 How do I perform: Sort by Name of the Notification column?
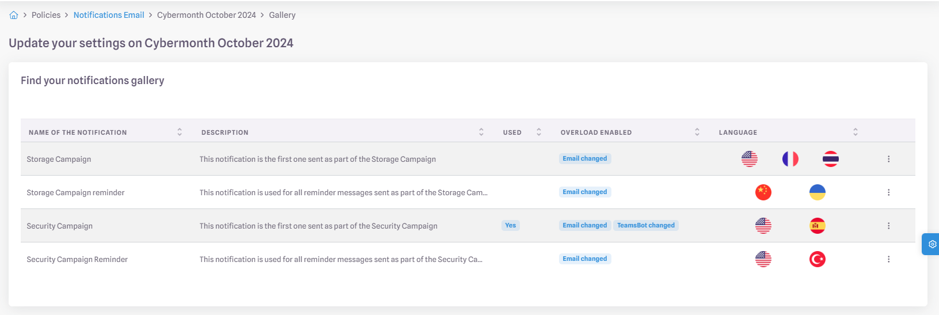180,132
